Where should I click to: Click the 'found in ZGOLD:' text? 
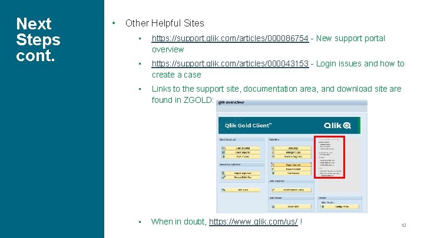coord(183,100)
